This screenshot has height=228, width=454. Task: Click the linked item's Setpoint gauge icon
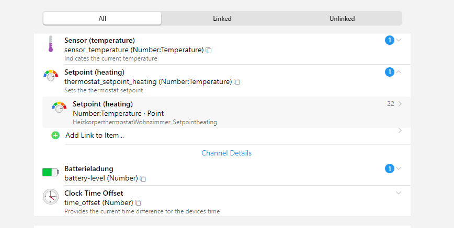pos(59,107)
